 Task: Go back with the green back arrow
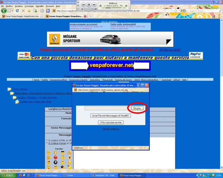click(x=4, y=10)
